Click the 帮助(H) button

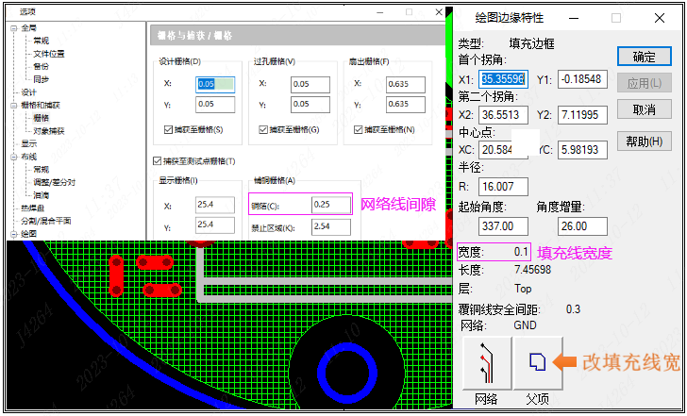[644, 142]
